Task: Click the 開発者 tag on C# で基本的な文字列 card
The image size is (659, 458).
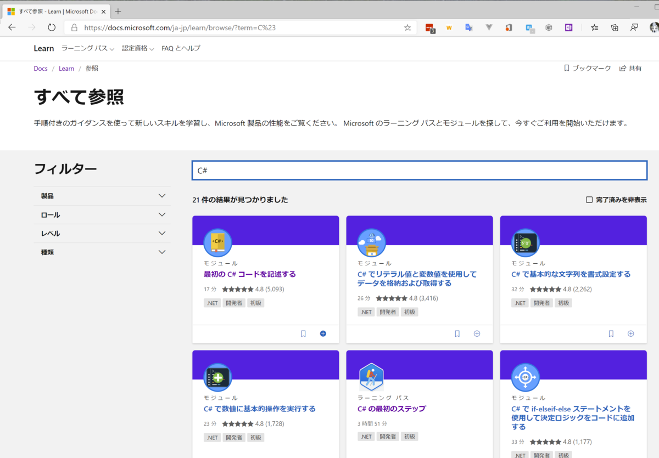Action: (541, 303)
